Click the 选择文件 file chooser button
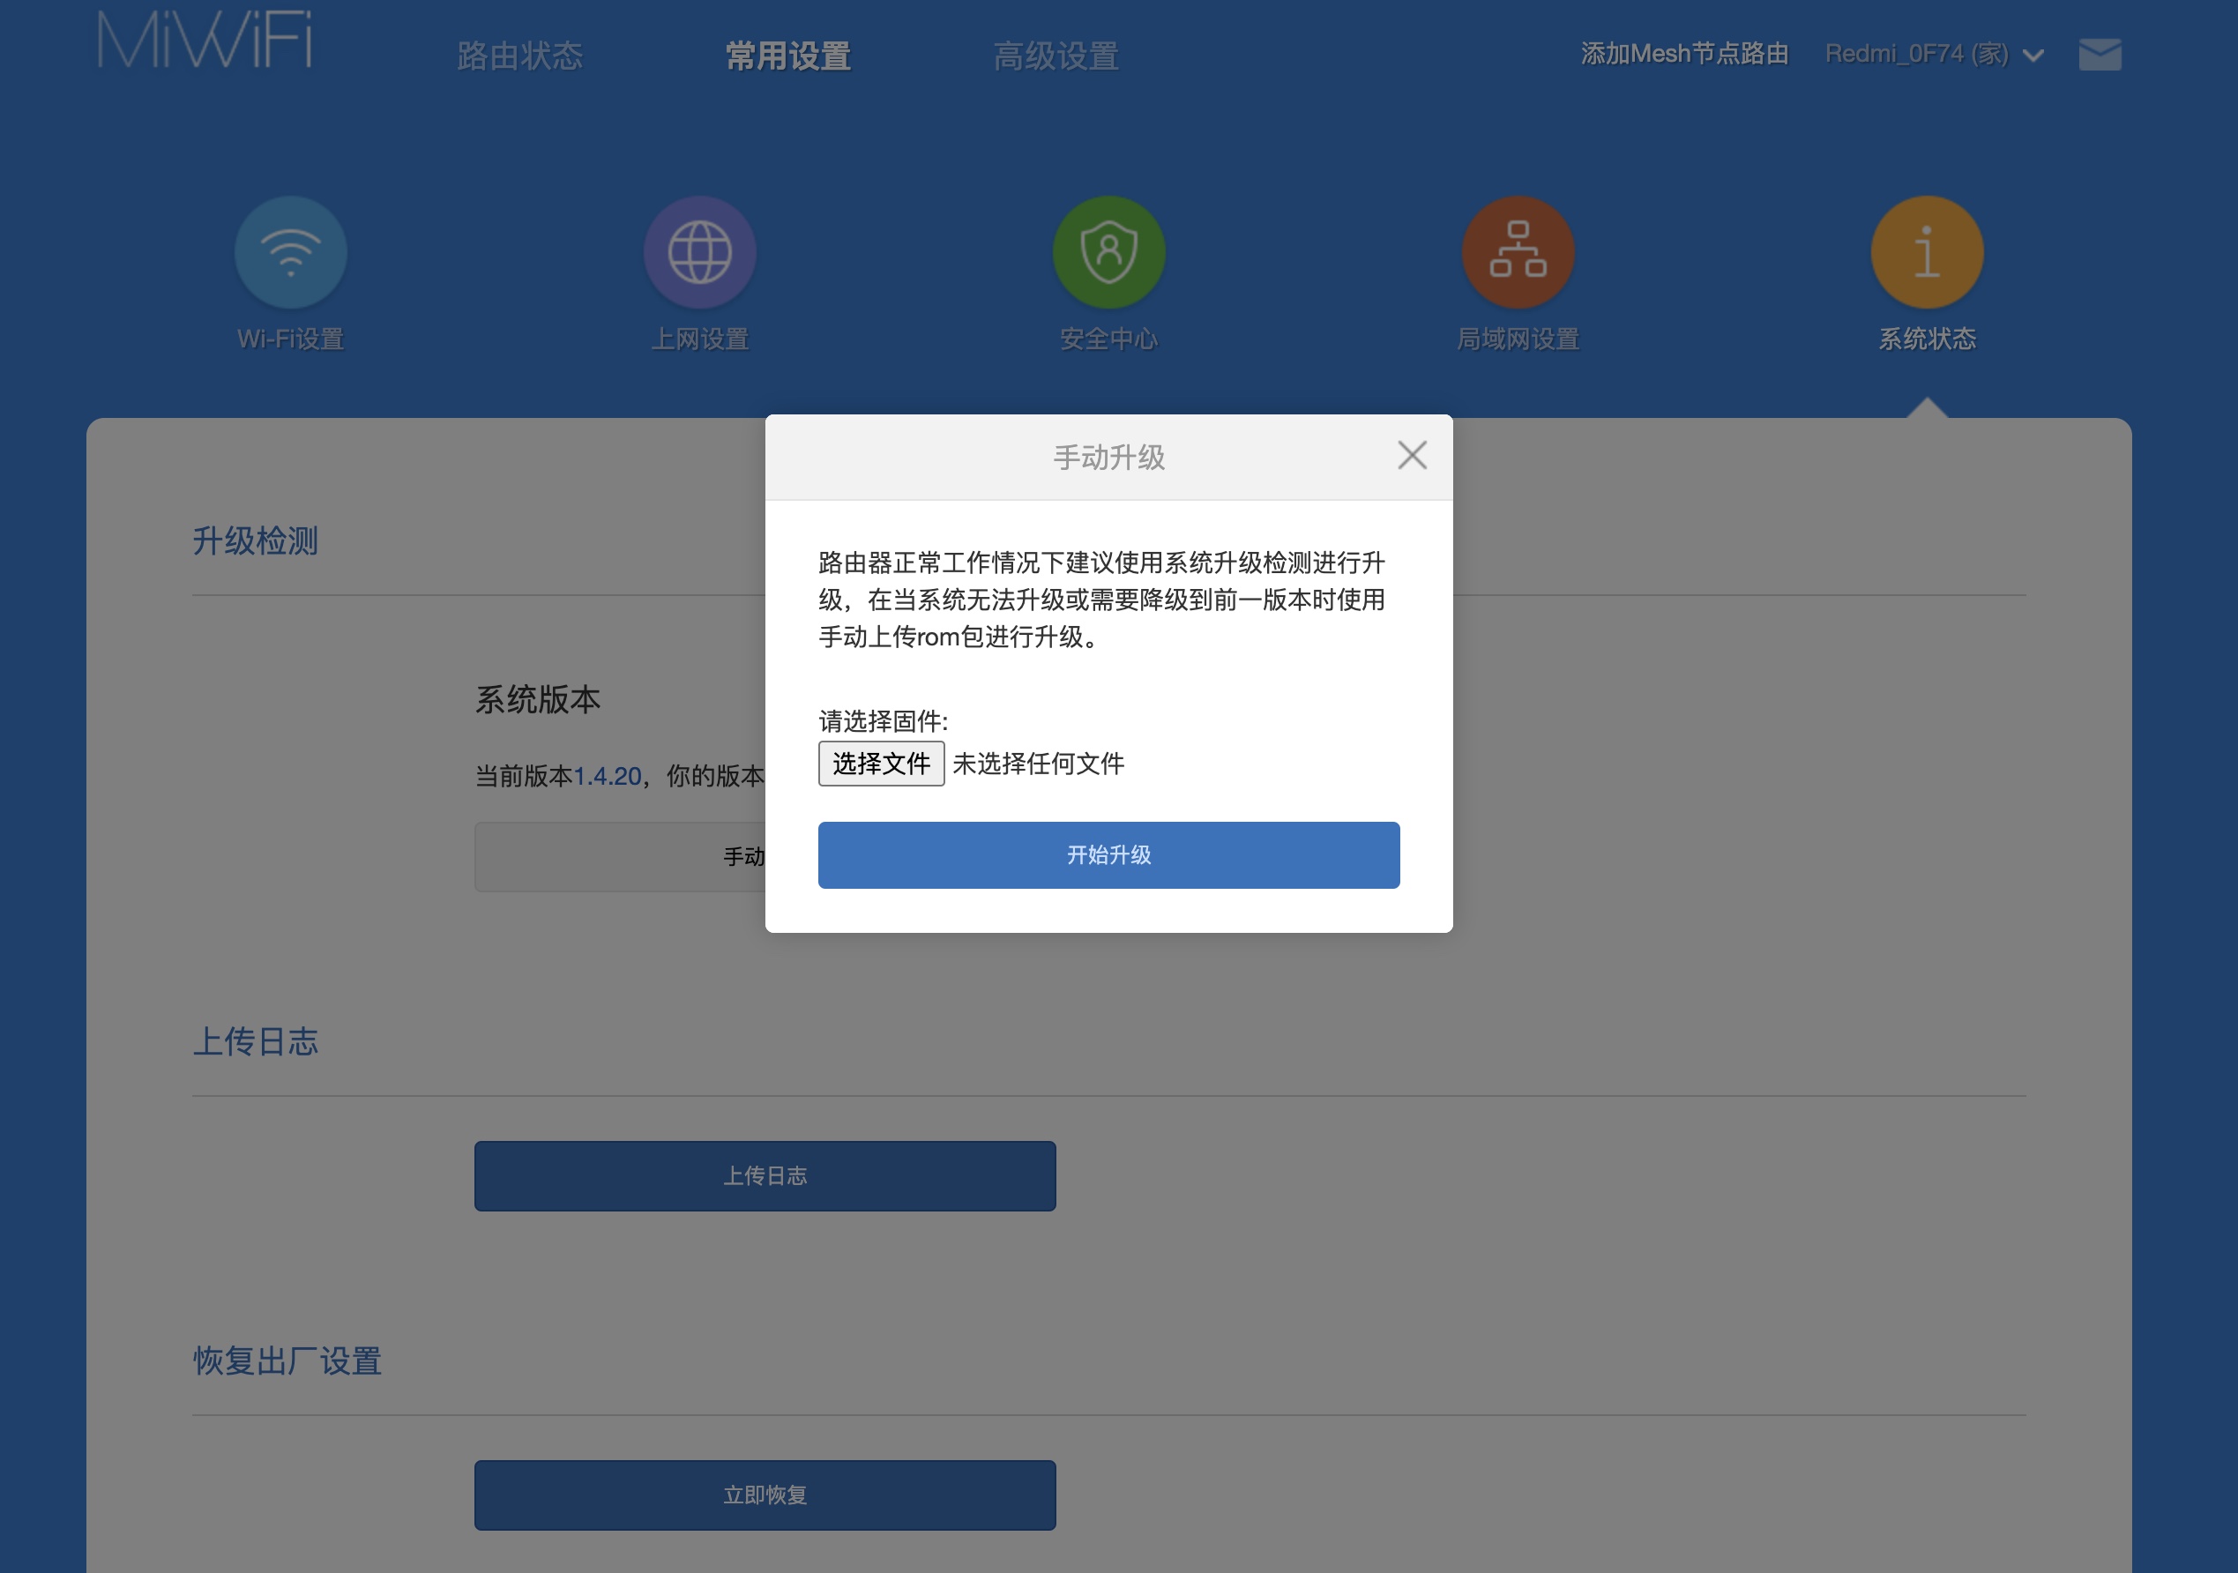This screenshot has height=1573, width=2238. click(x=880, y=763)
